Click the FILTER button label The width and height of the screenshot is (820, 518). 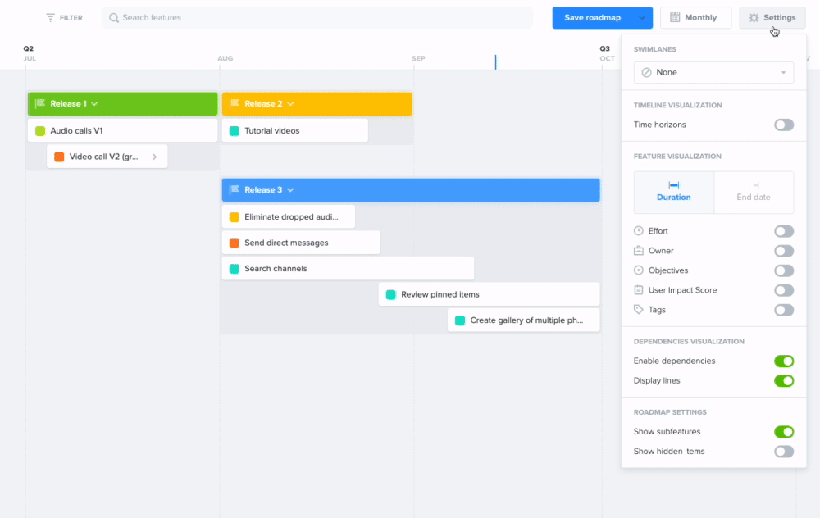point(71,18)
